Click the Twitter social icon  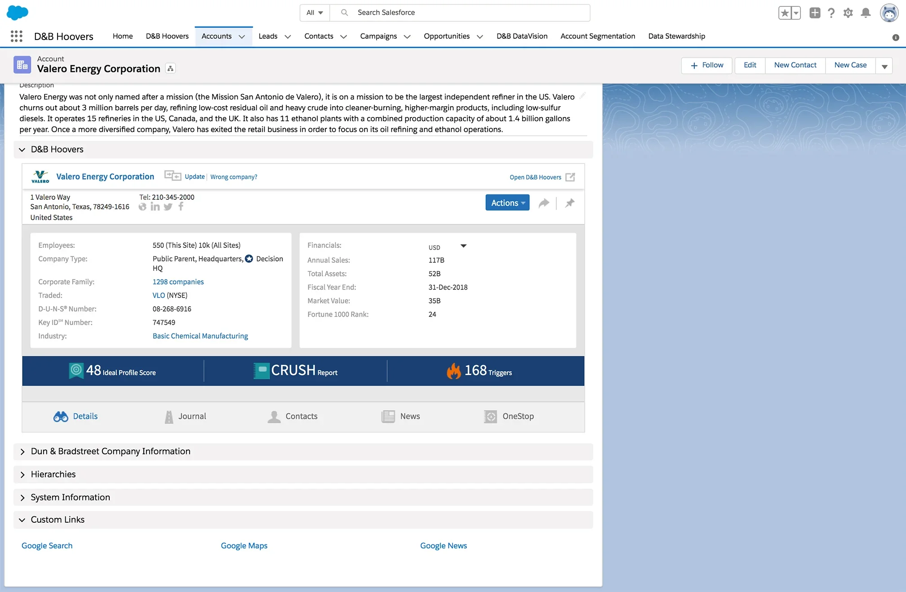tap(168, 206)
